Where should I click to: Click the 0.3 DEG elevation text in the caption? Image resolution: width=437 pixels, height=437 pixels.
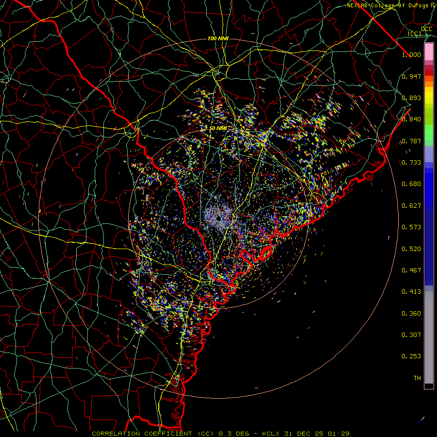pos(234,434)
